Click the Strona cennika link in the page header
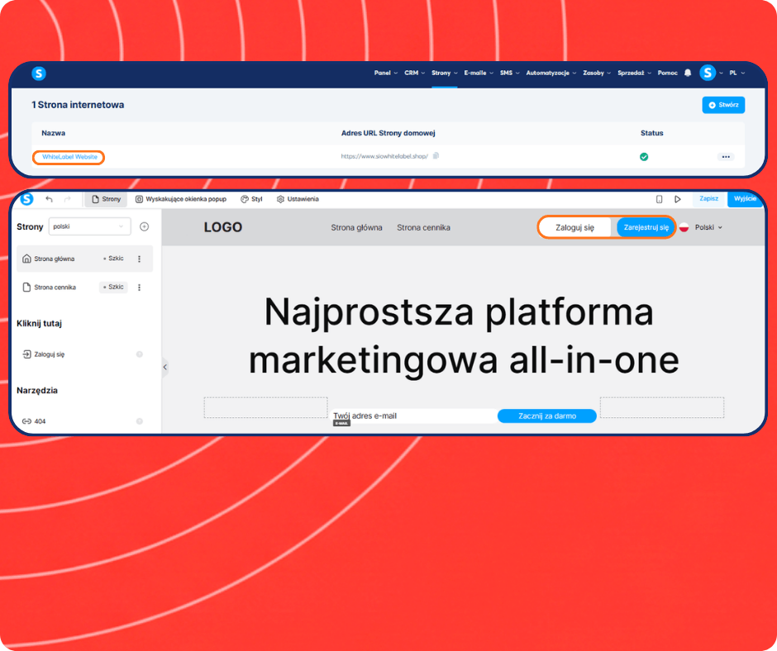The image size is (777, 651). pos(423,227)
